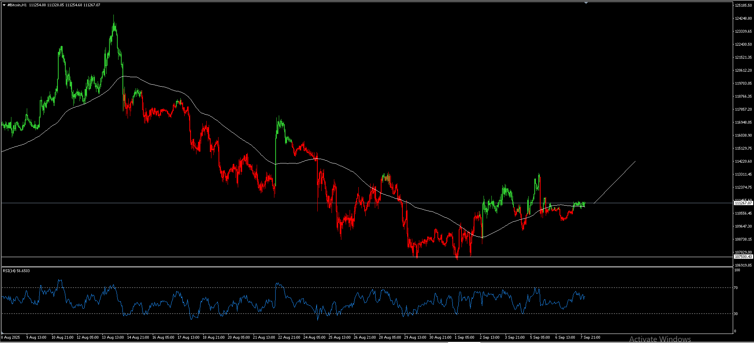This screenshot has height=343, width=754.
Task: Click the close price 111267.07 in chart header
Action: click(92, 5)
